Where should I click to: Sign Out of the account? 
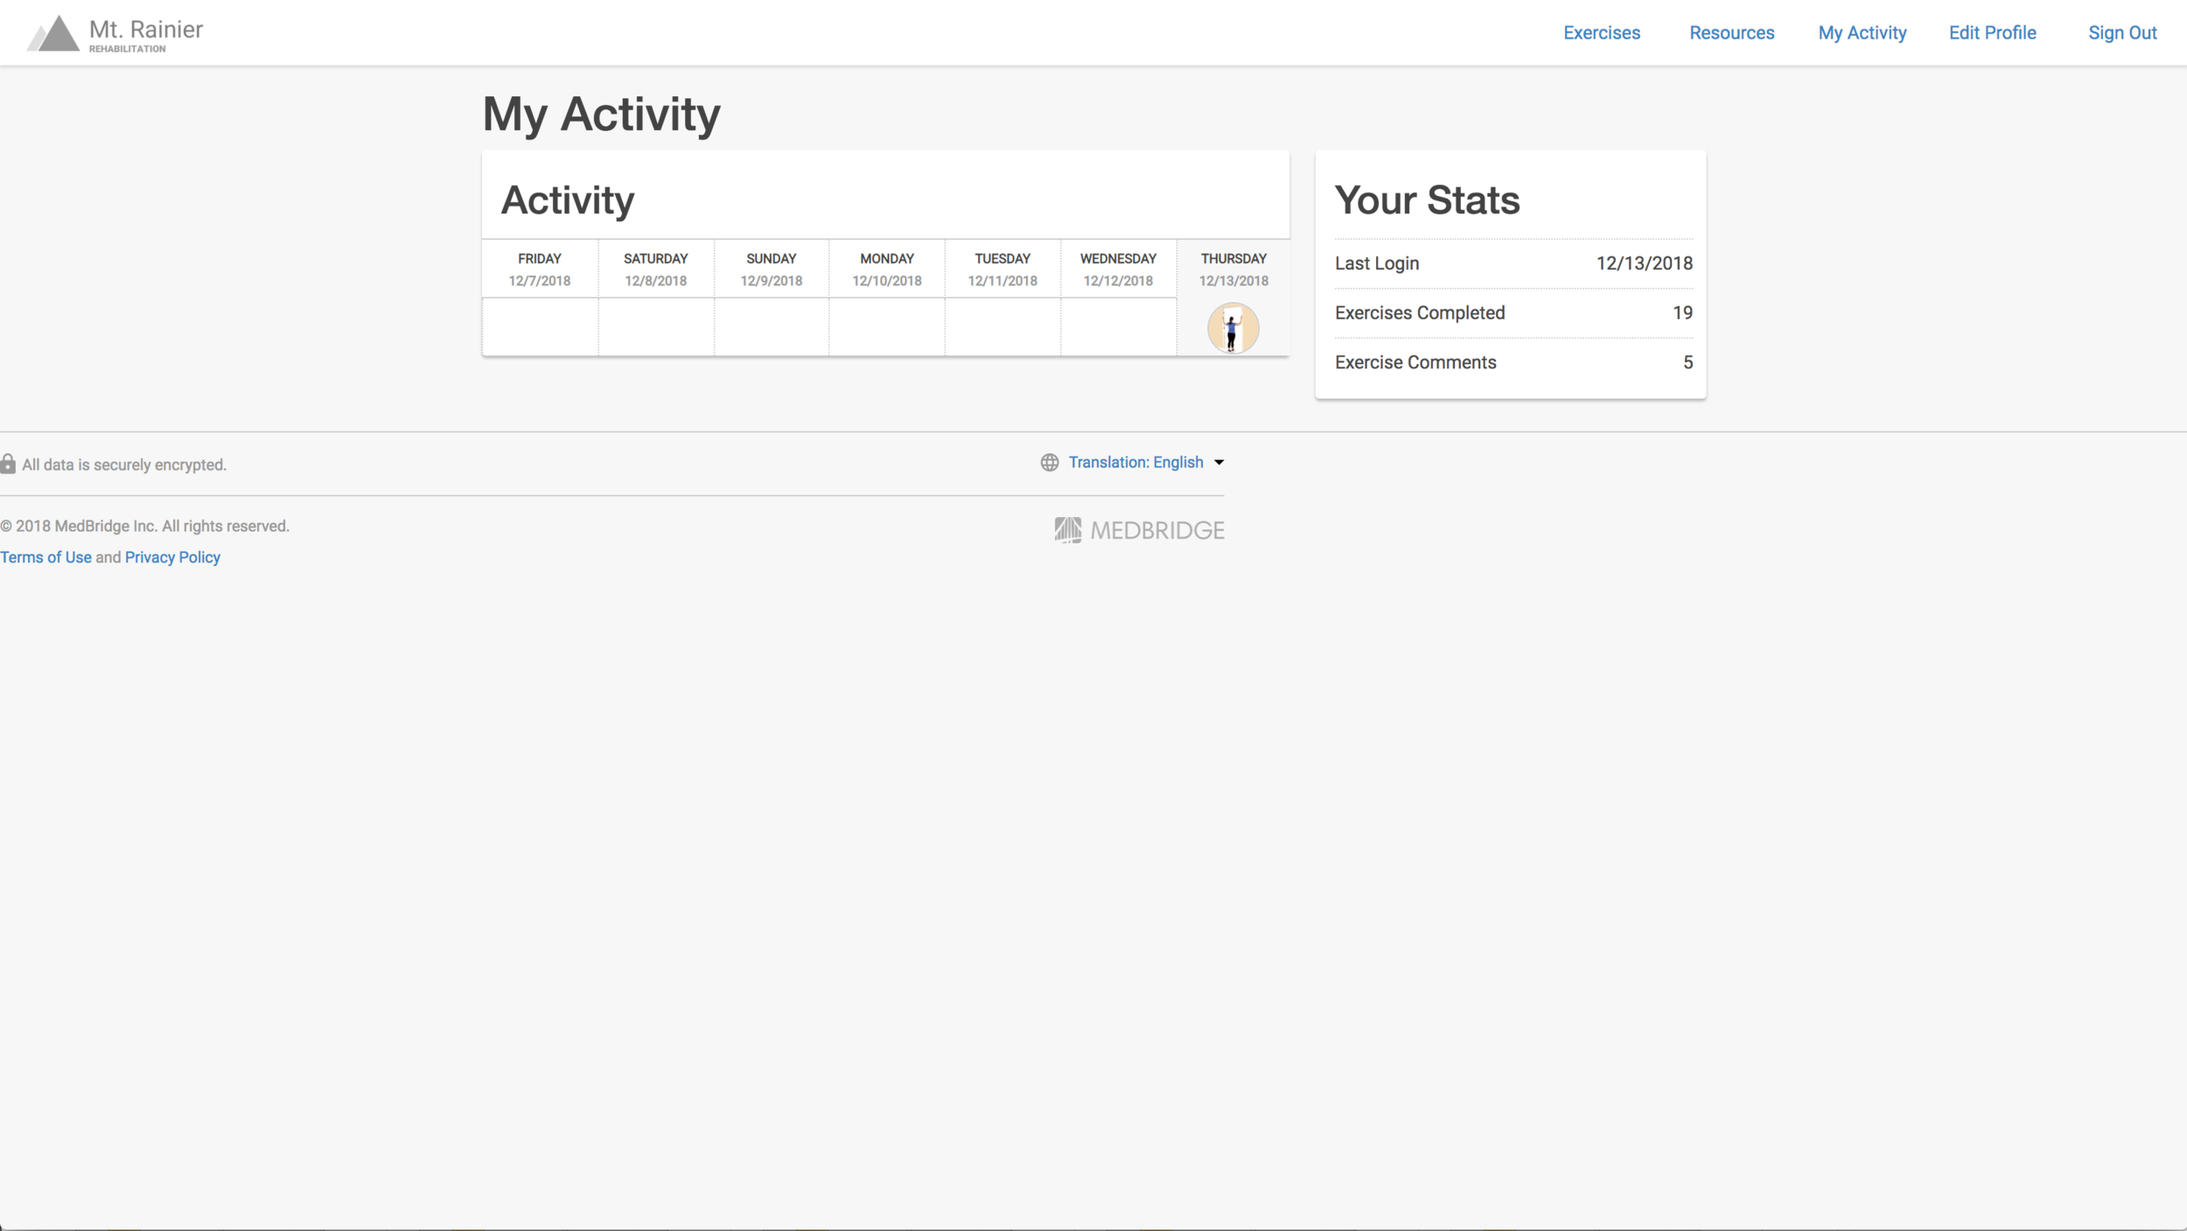2121,32
